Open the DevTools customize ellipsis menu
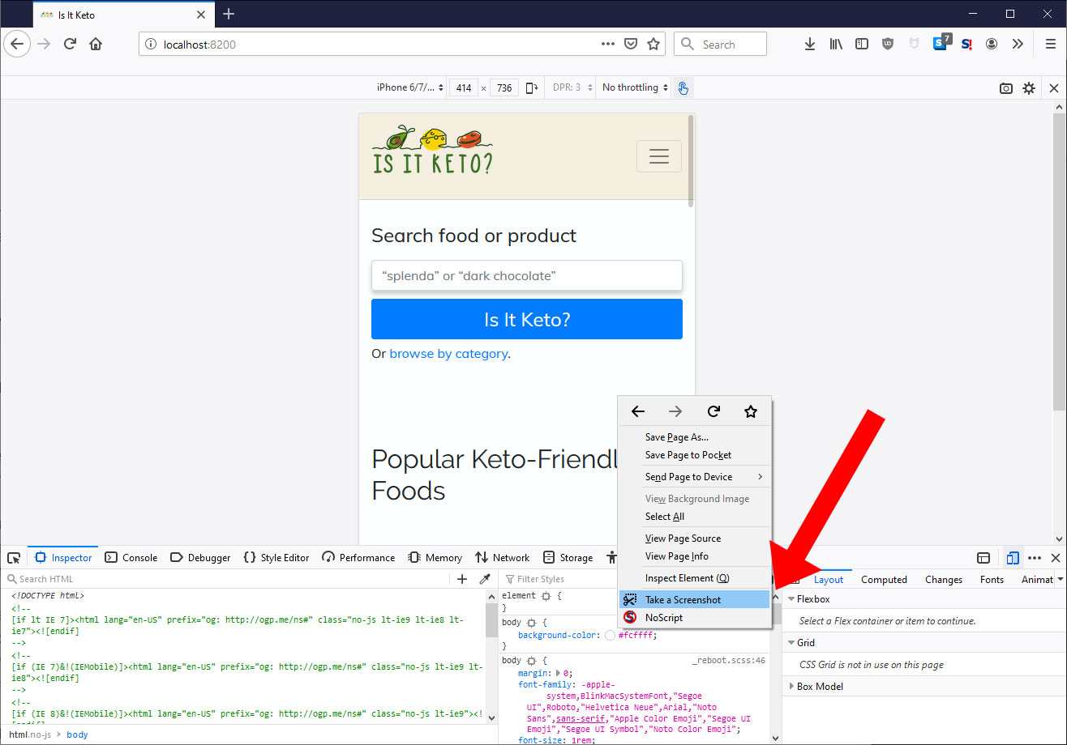1067x745 pixels. tap(1035, 558)
